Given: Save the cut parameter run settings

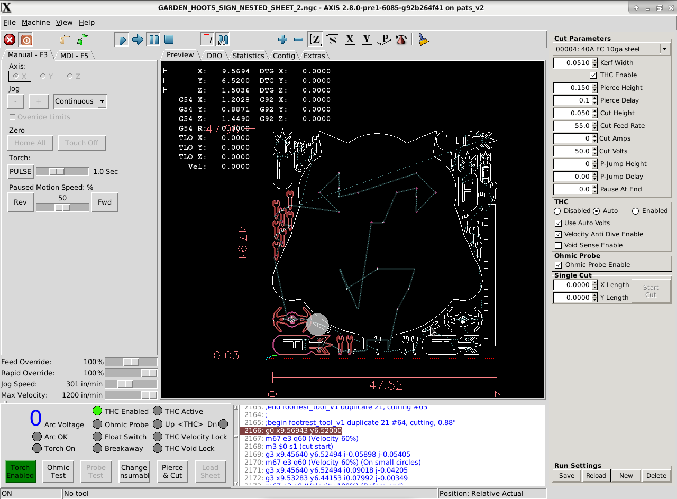Looking at the screenshot, I should pyautogui.click(x=566, y=475).
